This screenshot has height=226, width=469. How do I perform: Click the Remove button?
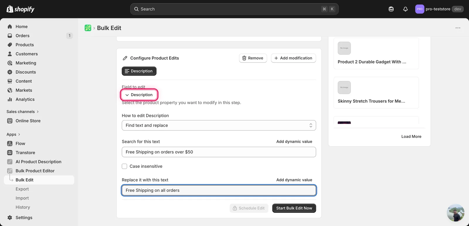coord(253,58)
